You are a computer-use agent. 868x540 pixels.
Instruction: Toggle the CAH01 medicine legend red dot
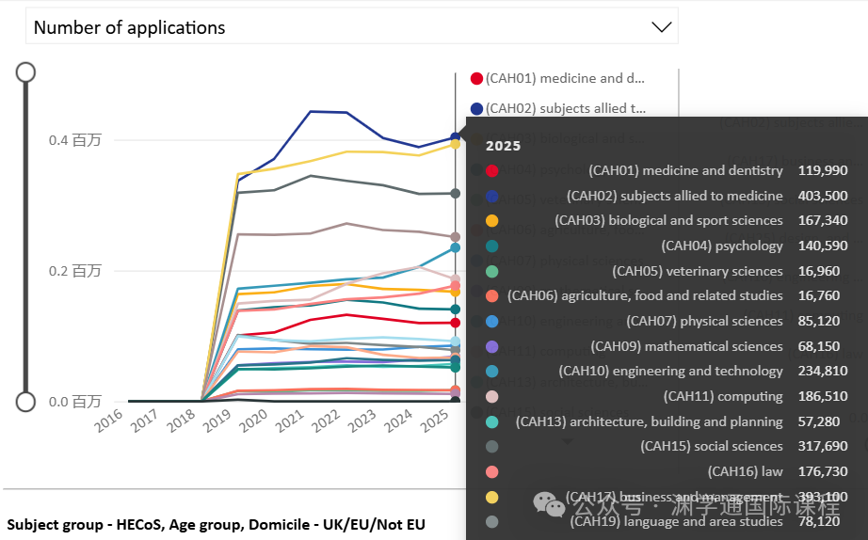(476, 79)
